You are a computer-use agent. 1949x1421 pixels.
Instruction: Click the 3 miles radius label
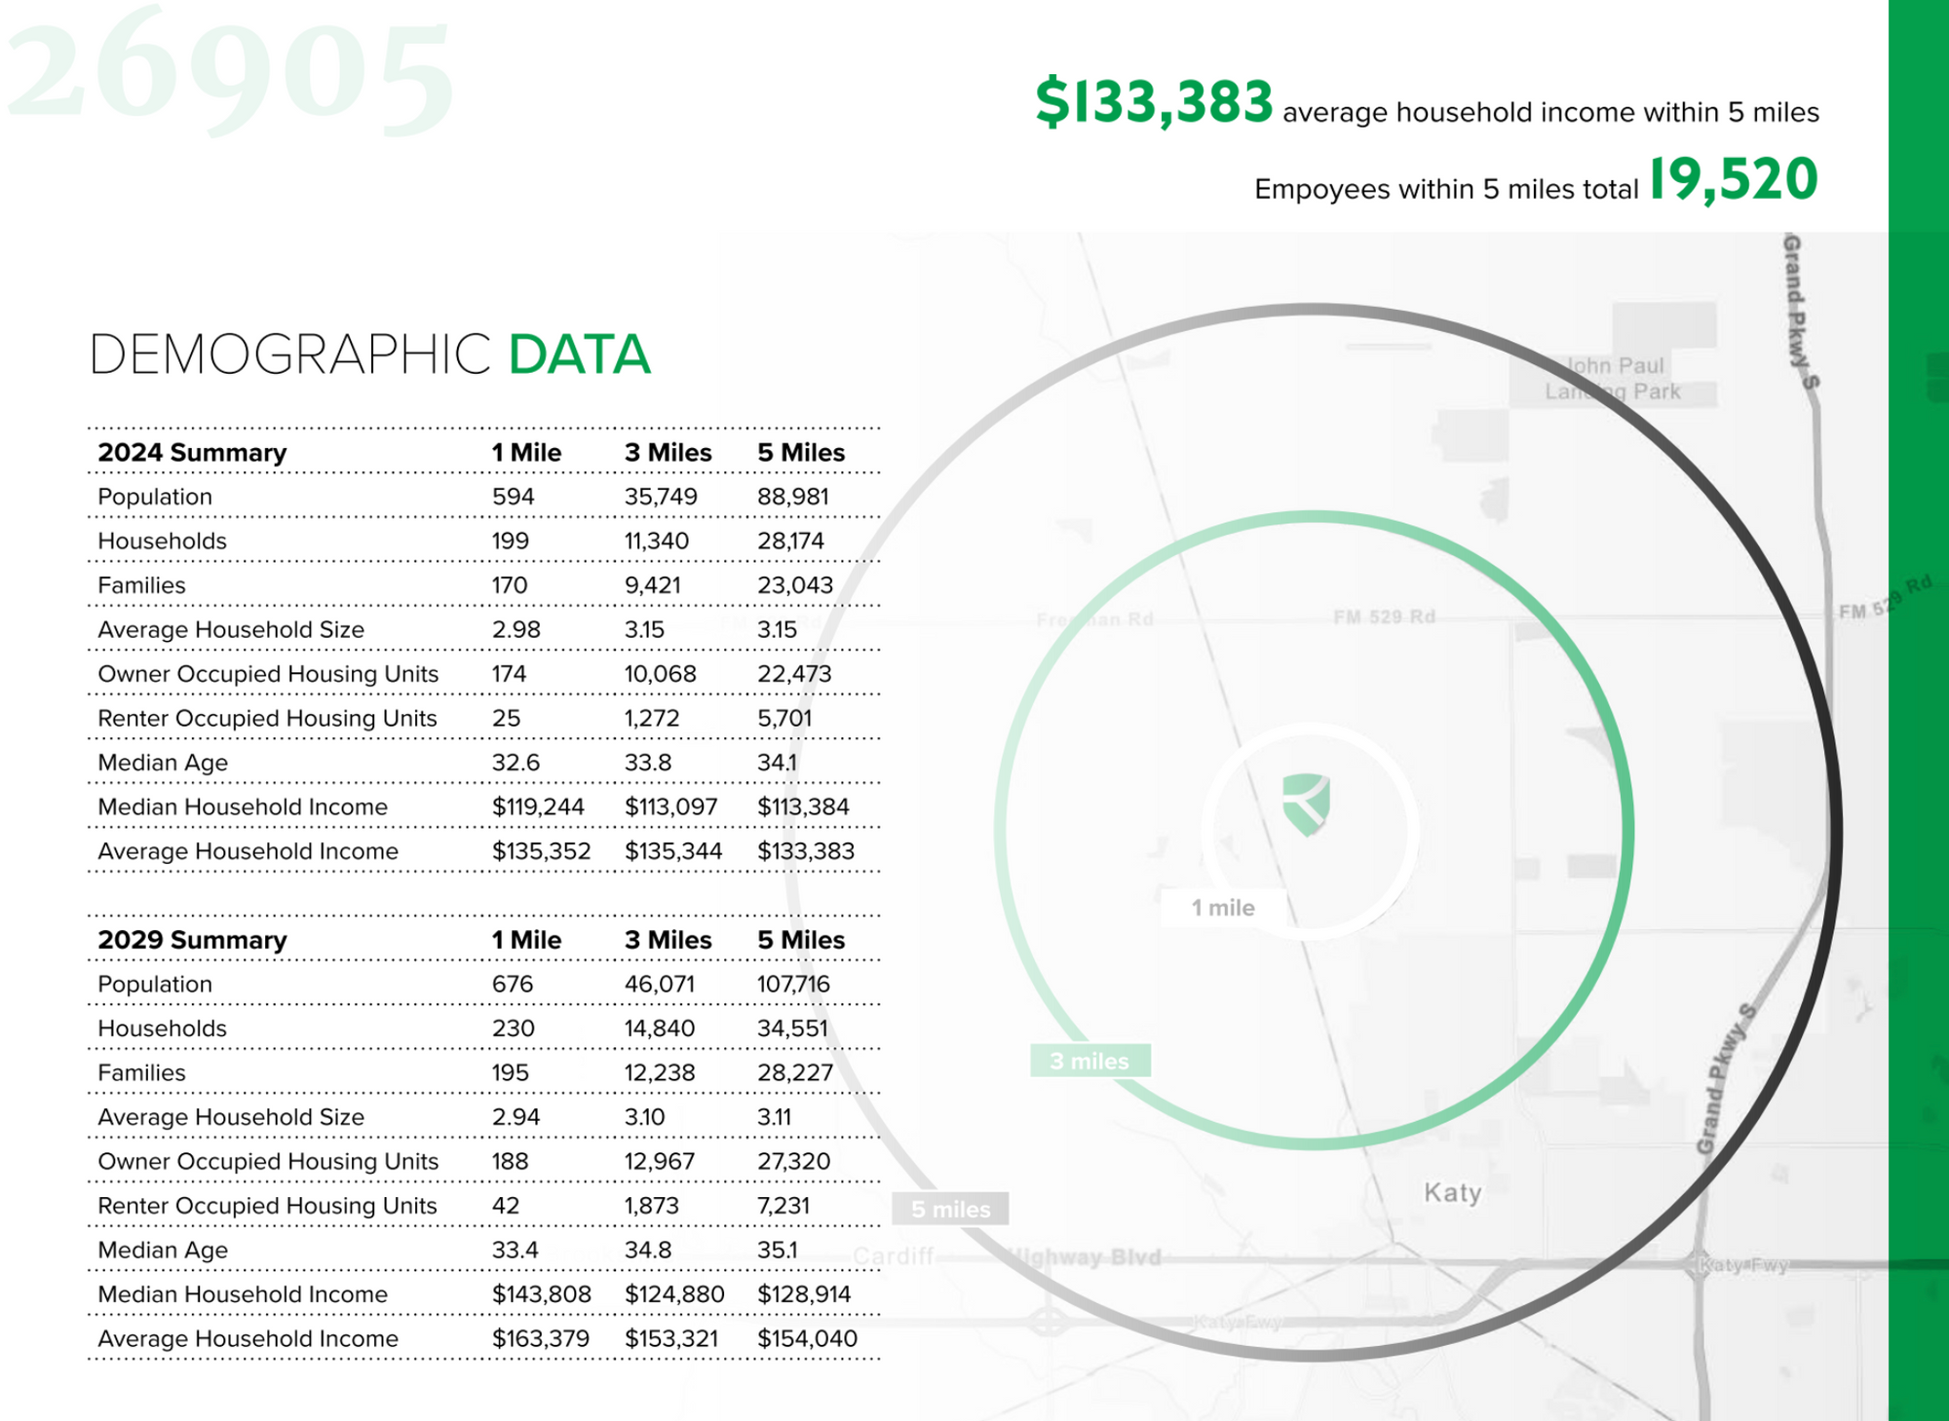pyautogui.click(x=1089, y=1061)
